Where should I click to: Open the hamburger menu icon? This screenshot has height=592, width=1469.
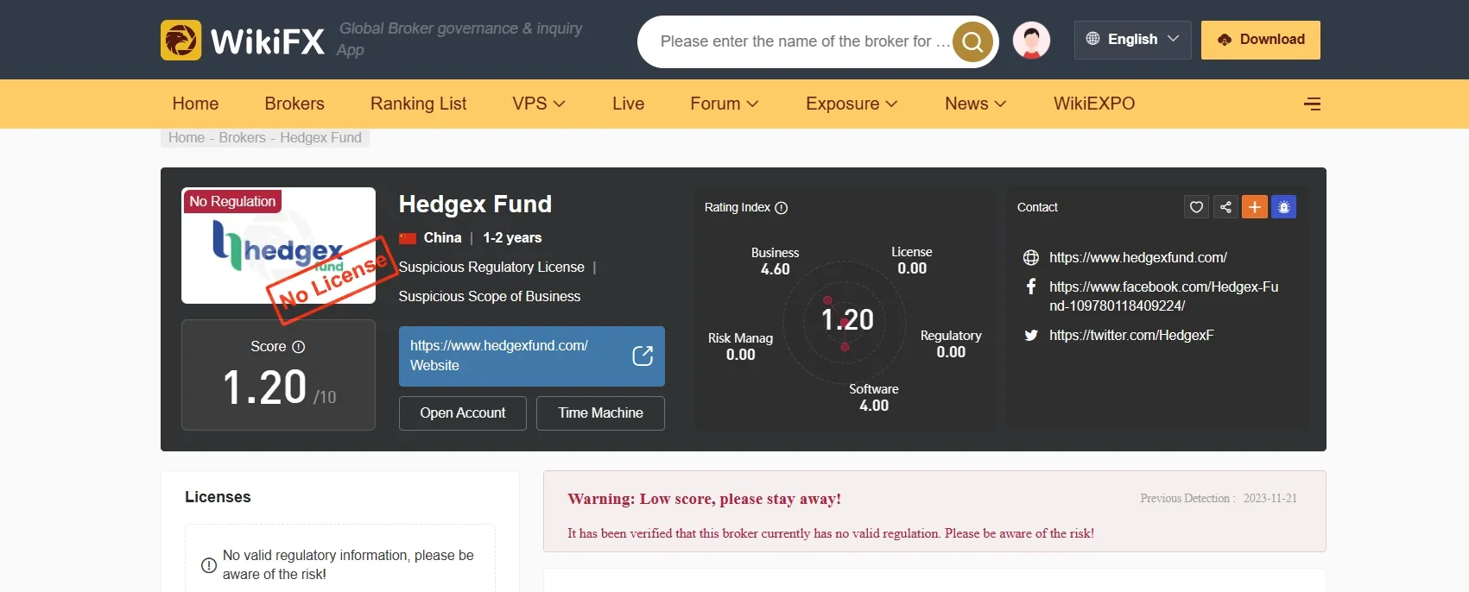pos(1312,104)
